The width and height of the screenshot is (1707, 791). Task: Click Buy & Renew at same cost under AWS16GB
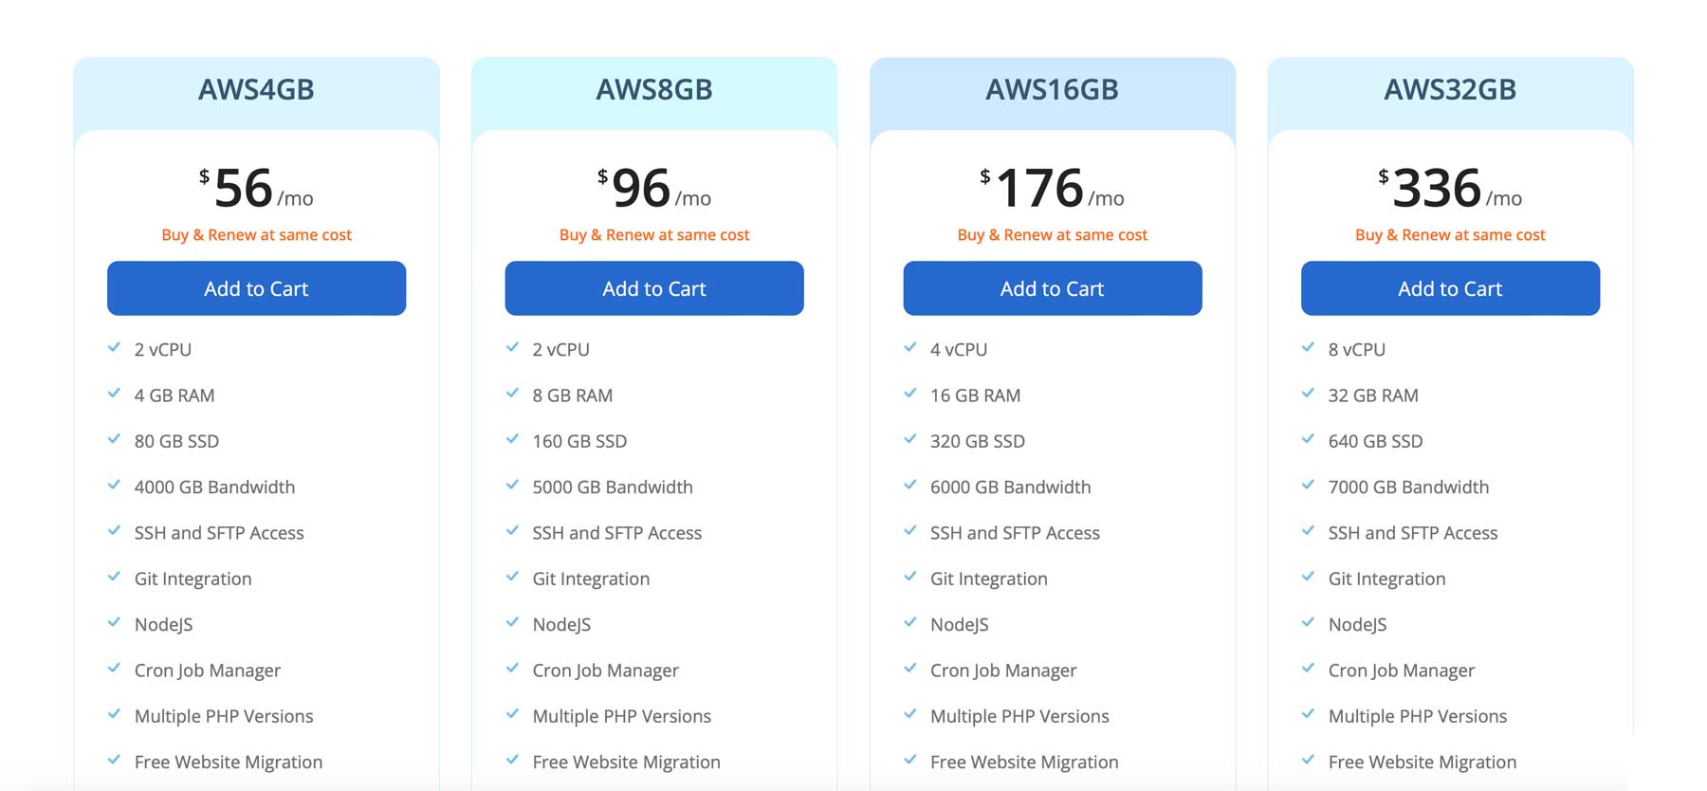coord(1052,234)
